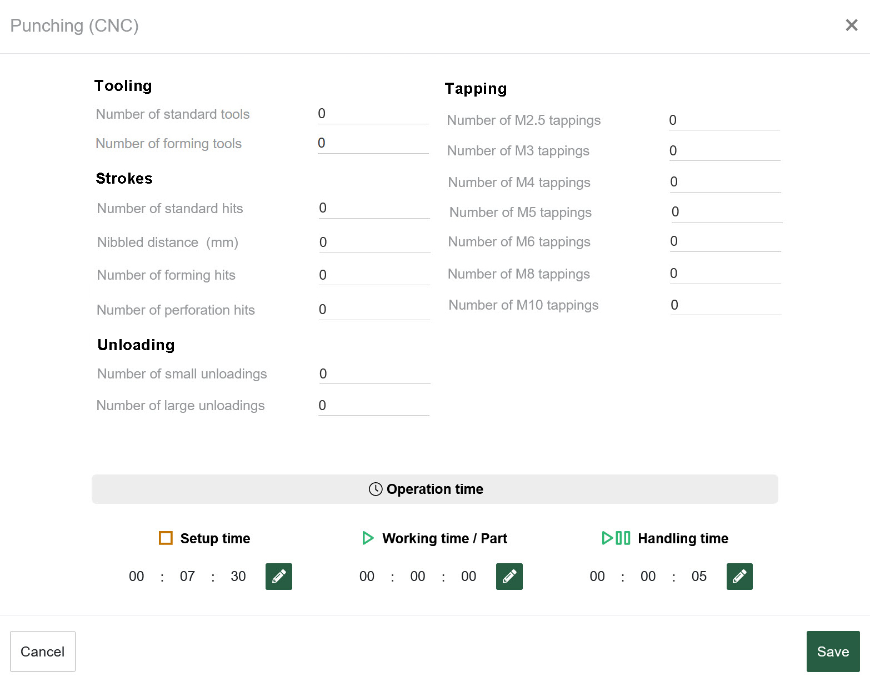
Task: Click the Number of perforation hits field
Action: click(x=374, y=310)
